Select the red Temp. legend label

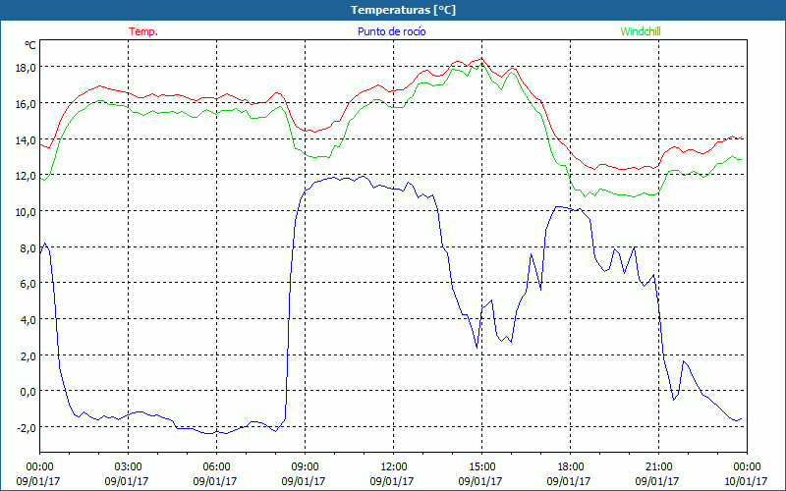[x=143, y=31]
